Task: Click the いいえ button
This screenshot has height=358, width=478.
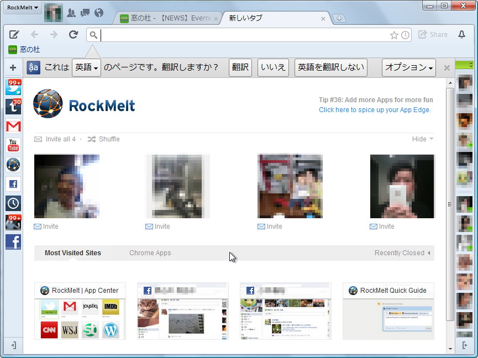Action: (x=273, y=67)
